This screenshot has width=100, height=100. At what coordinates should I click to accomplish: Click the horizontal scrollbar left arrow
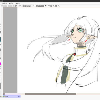(x=4, y=94)
